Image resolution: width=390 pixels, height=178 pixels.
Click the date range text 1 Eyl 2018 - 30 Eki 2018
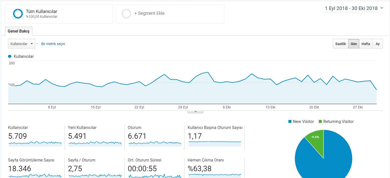click(351, 9)
